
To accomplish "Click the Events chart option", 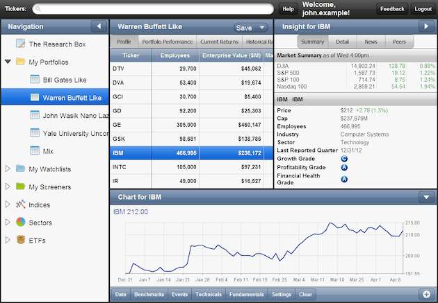I will 180,295.
